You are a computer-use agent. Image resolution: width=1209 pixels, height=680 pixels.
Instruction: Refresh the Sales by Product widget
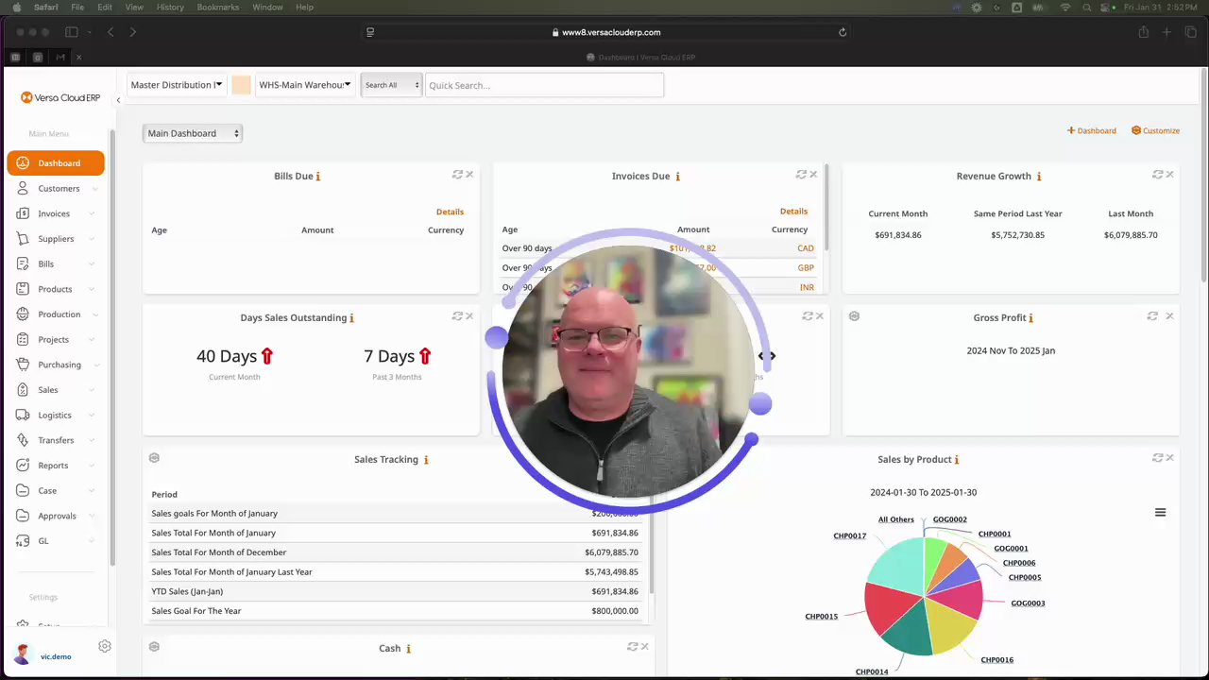[1157, 458]
